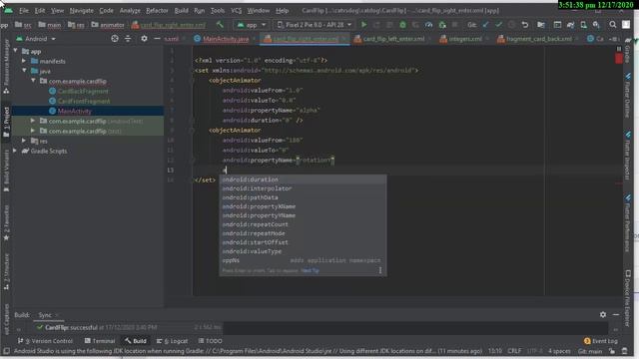639x359 pixels.
Task: Switch to integers.xml tab
Action: (464, 39)
